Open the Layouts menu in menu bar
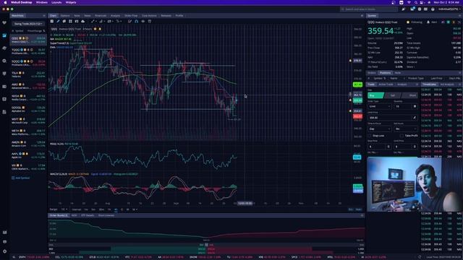 point(56,2)
